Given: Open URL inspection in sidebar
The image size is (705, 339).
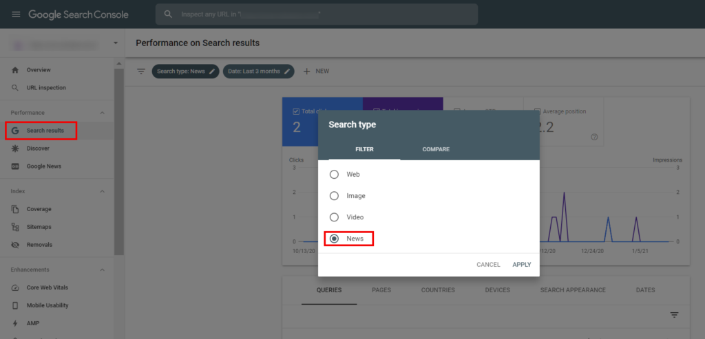Looking at the screenshot, I should (x=46, y=87).
